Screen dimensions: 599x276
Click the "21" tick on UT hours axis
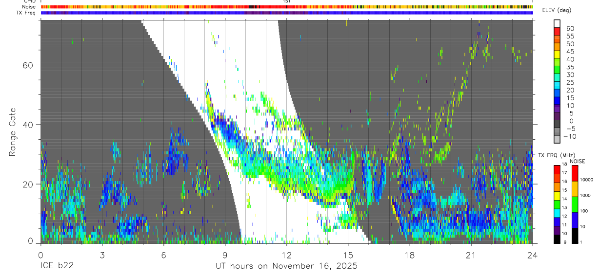(471, 256)
